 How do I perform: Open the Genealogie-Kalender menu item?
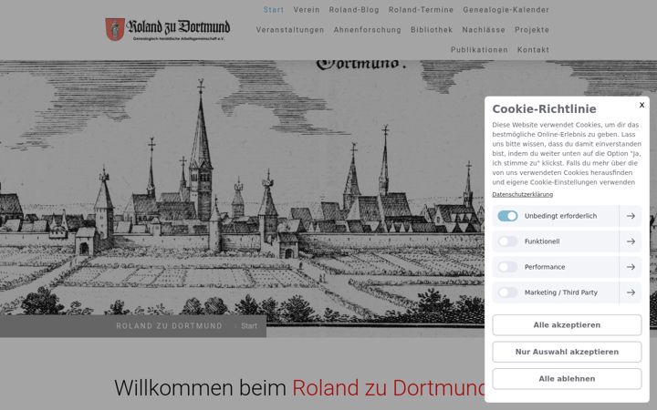(506, 10)
